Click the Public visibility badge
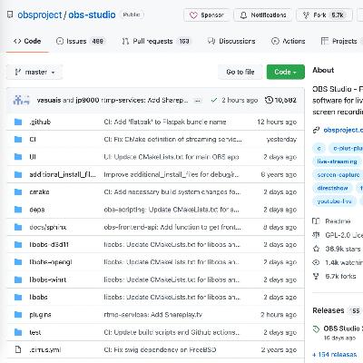 click(132, 15)
